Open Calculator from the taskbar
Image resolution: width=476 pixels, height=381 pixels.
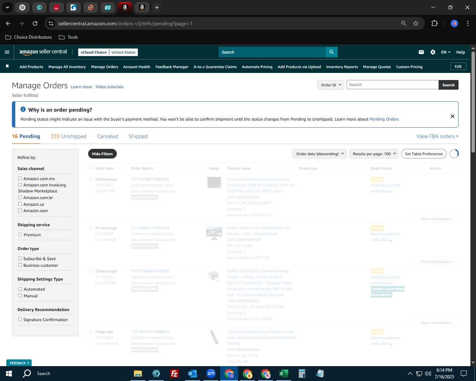302,374
